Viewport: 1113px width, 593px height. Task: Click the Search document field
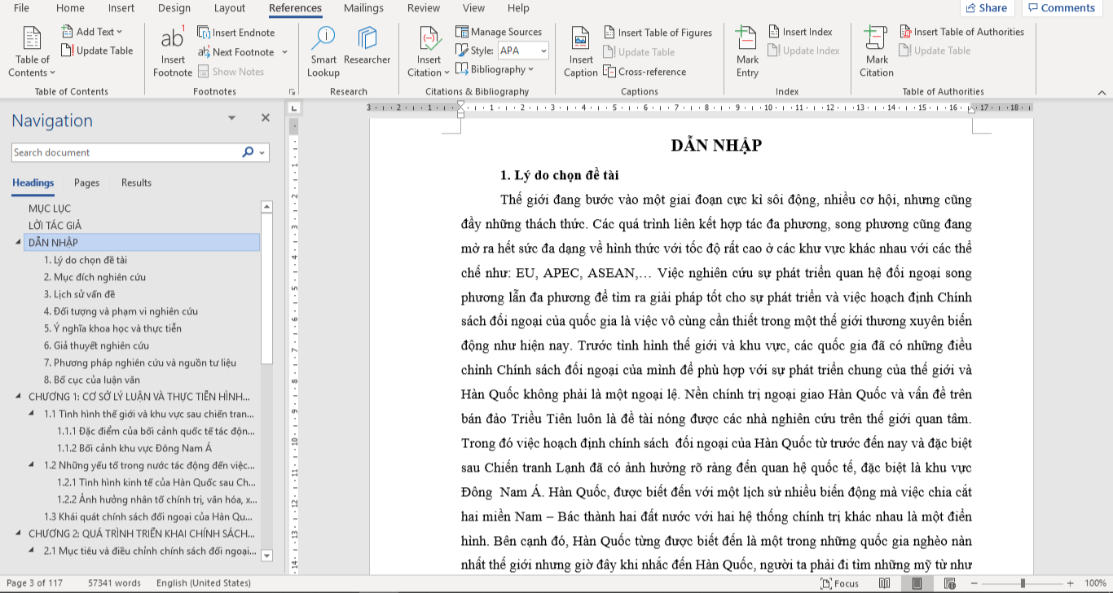tap(126, 152)
